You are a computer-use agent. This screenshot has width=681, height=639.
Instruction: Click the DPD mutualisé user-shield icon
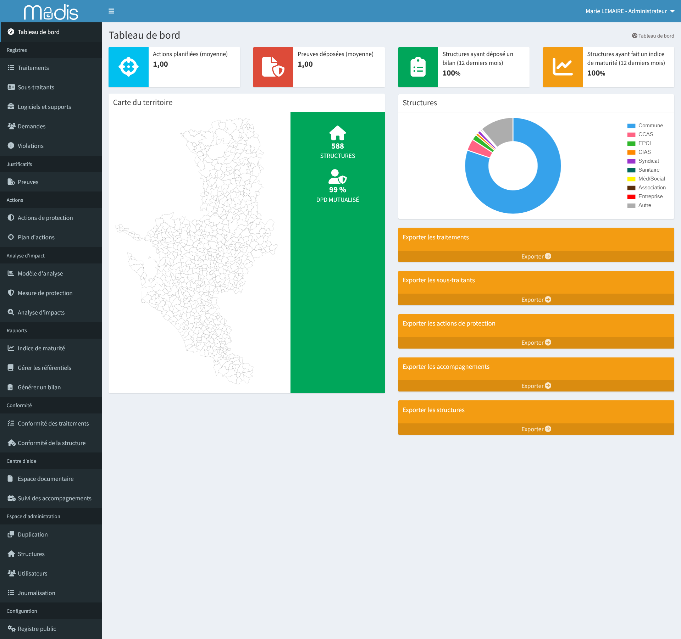click(x=338, y=177)
